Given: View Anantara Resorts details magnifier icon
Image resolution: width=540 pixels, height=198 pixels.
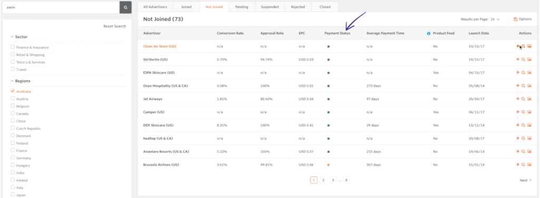Looking at the screenshot, I should click(x=523, y=151).
